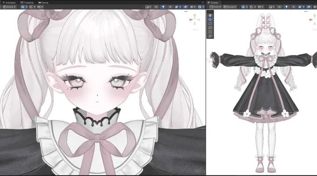Expand draw mode arrow in full-body view
The image size is (317, 176).
pos(273,7)
